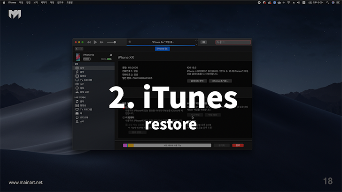Viewport: 342px width, 192px height.
Task: Open Photos (사진) in the sidebar
Action: 93,84
